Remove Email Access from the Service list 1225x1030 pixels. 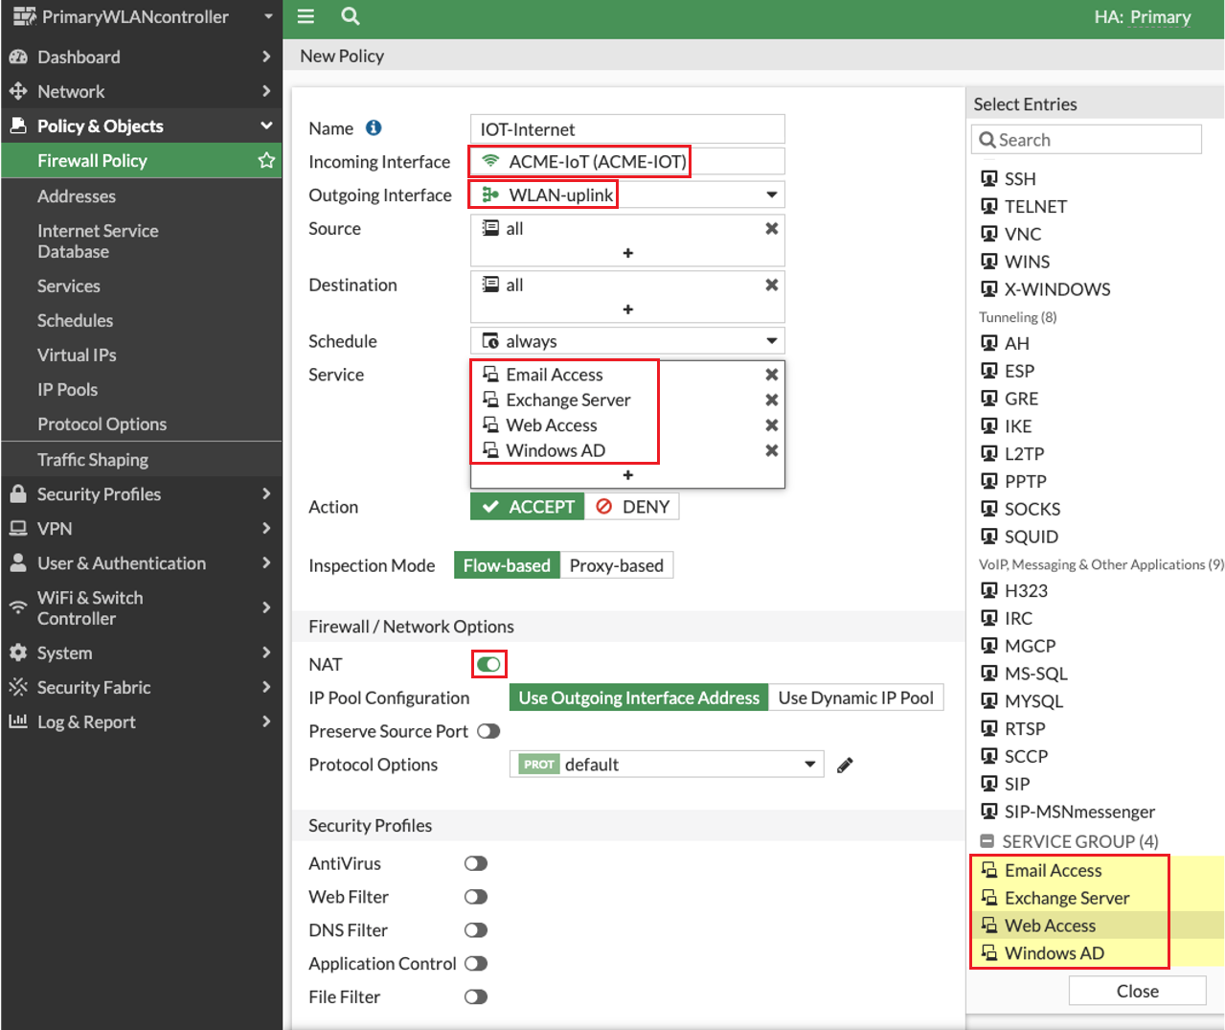click(771, 375)
